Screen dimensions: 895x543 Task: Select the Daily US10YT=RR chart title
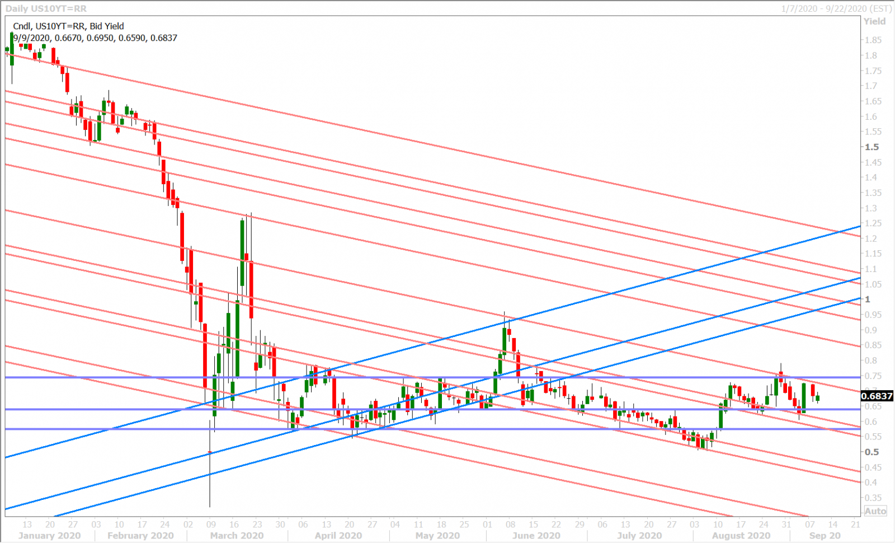pyautogui.click(x=46, y=8)
